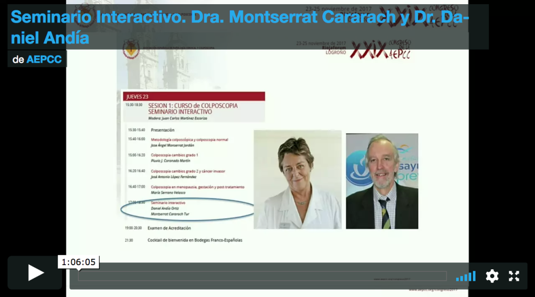Play the seminar video
The height and width of the screenshot is (297, 535).
(35, 273)
